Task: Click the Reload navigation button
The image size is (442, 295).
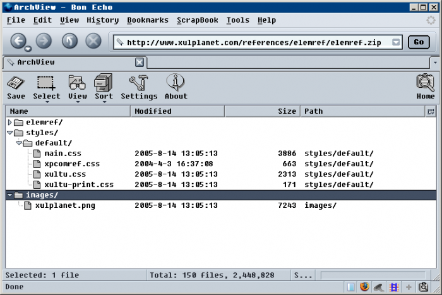Action: point(69,41)
